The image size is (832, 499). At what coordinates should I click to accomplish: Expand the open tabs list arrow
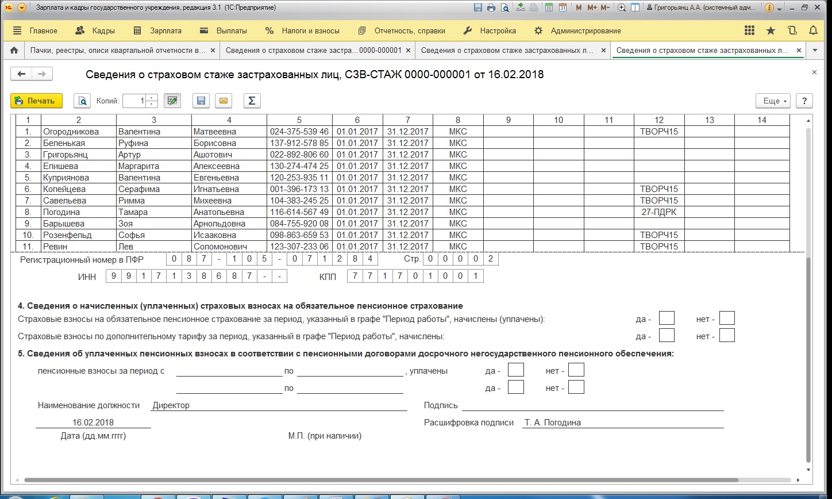pyautogui.click(x=814, y=51)
